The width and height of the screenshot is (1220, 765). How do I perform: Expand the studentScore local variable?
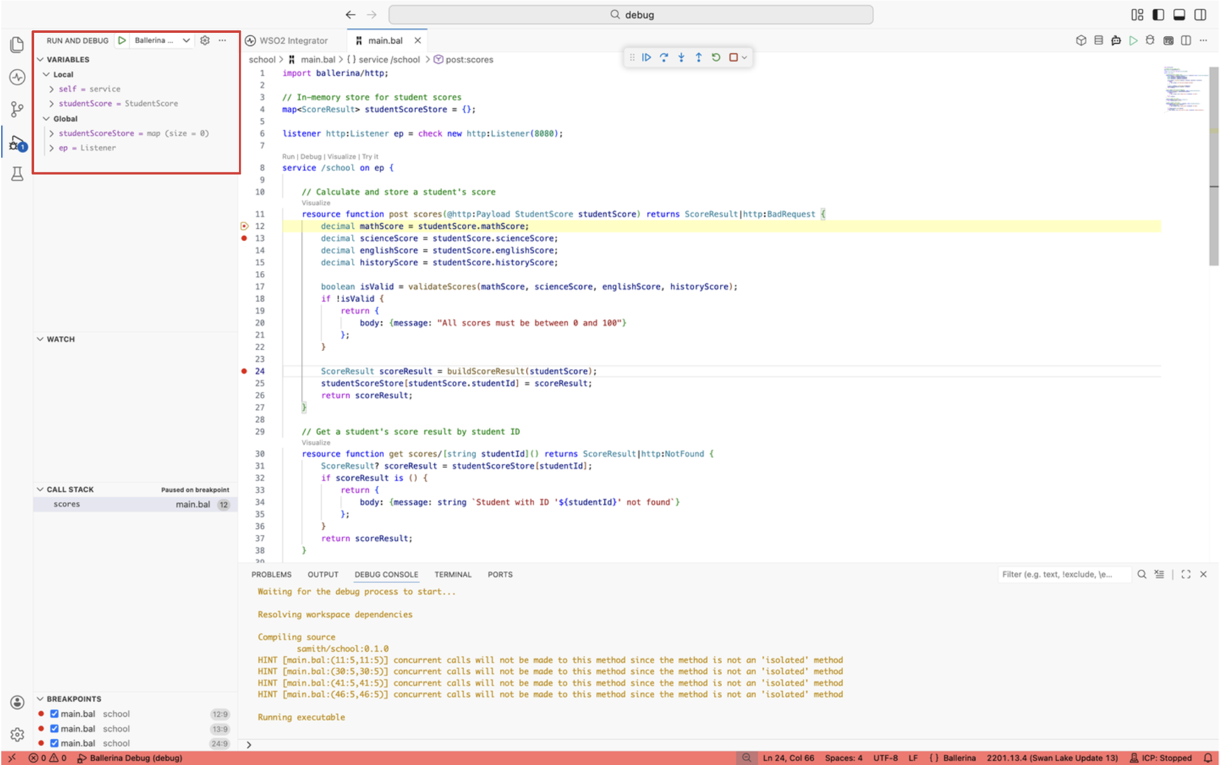[x=51, y=104]
